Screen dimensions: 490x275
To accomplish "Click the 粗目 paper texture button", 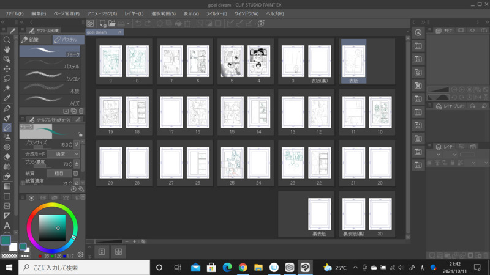I will [x=59, y=173].
